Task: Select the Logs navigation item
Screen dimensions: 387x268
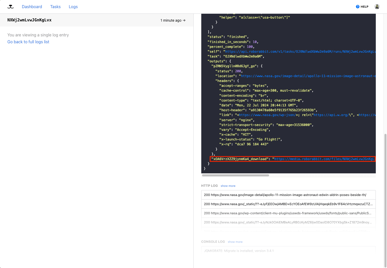Action: point(73,7)
